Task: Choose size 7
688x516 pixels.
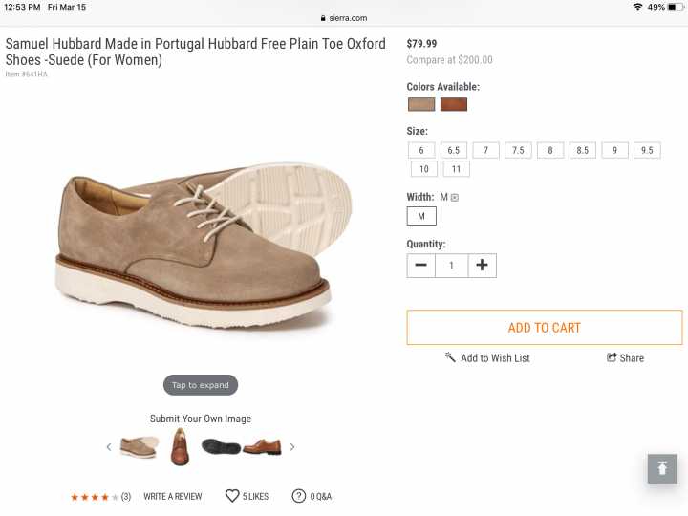Action: [485, 151]
